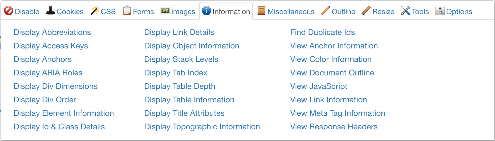Click the red Disable icon
The image size is (495, 141).
9,11
